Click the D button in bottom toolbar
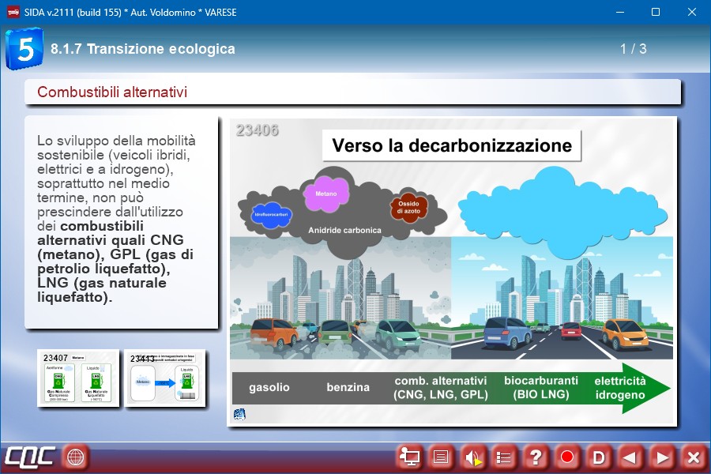The width and height of the screenshot is (711, 474). pyautogui.click(x=599, y=457)
